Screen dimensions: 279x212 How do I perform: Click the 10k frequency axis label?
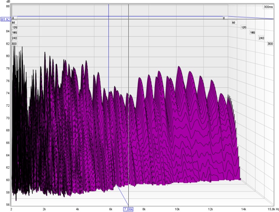[x=177, y=209]
